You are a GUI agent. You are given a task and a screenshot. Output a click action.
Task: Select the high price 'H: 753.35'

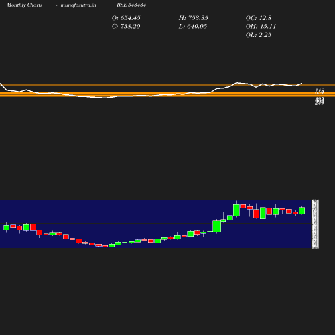pyautogui.click(x=193, y=18)
